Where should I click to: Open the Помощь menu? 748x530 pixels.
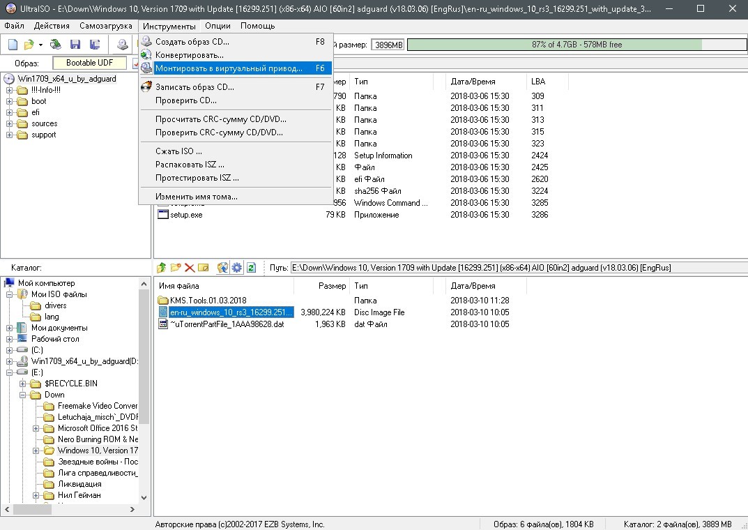pos(258,26)
